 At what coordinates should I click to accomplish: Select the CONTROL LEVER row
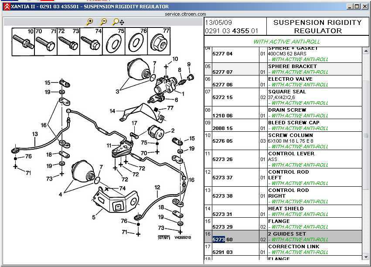[x=283, y=159]
